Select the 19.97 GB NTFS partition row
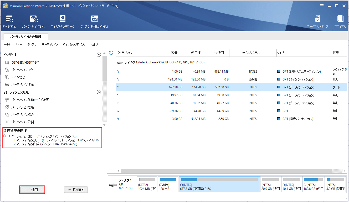 [x=231, y=95]
